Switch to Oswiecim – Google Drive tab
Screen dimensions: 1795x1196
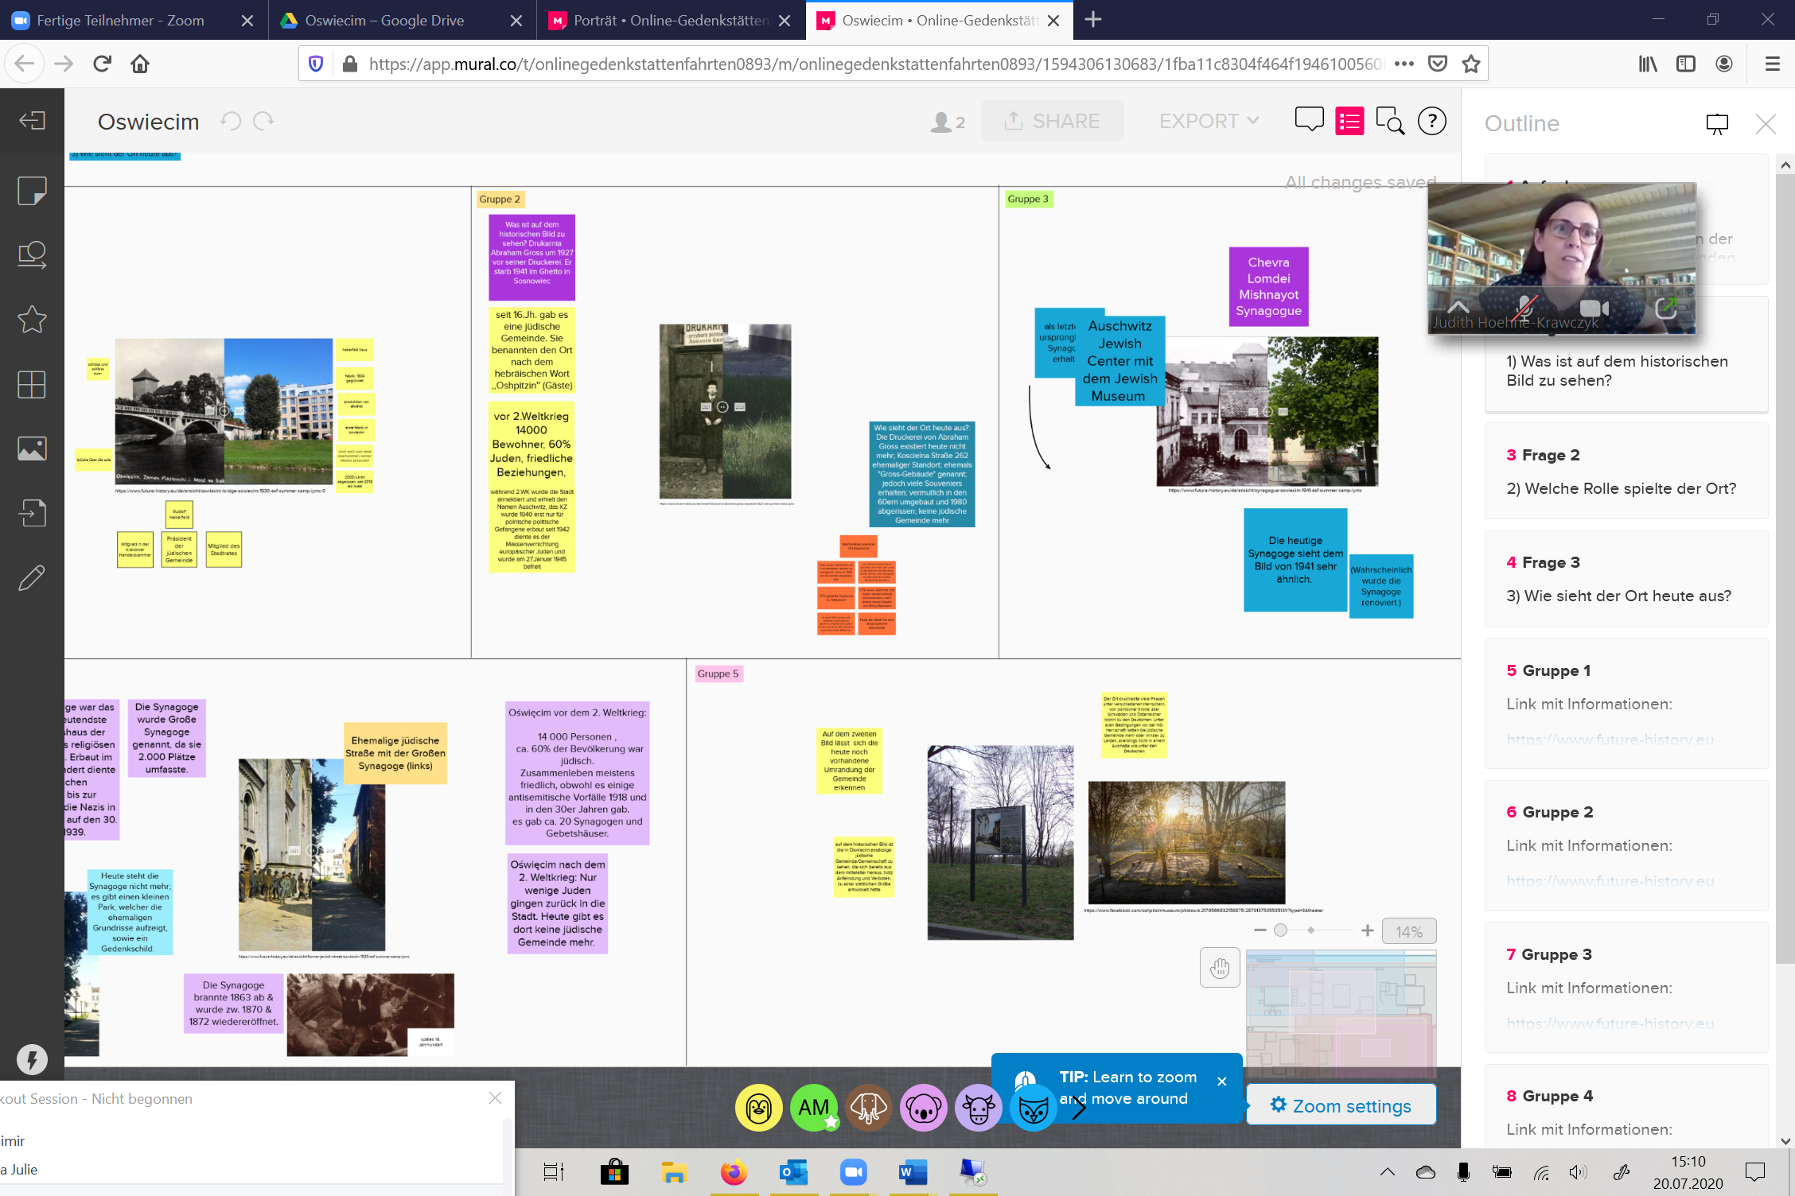385,21
